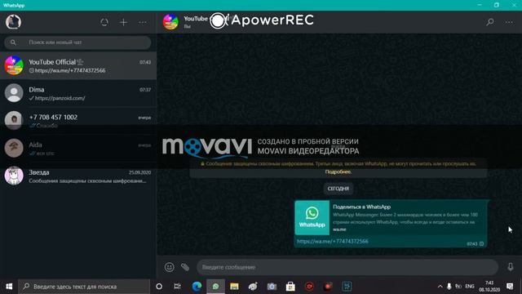Focus the chat search field
522x294 pixels.
pos(77,42)
